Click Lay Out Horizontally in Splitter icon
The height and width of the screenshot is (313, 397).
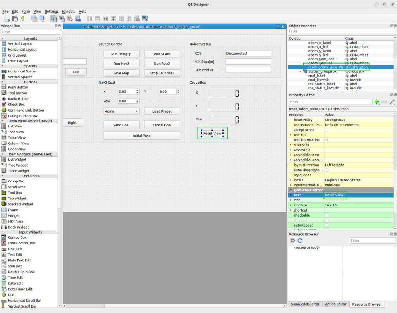click(105, 19)
